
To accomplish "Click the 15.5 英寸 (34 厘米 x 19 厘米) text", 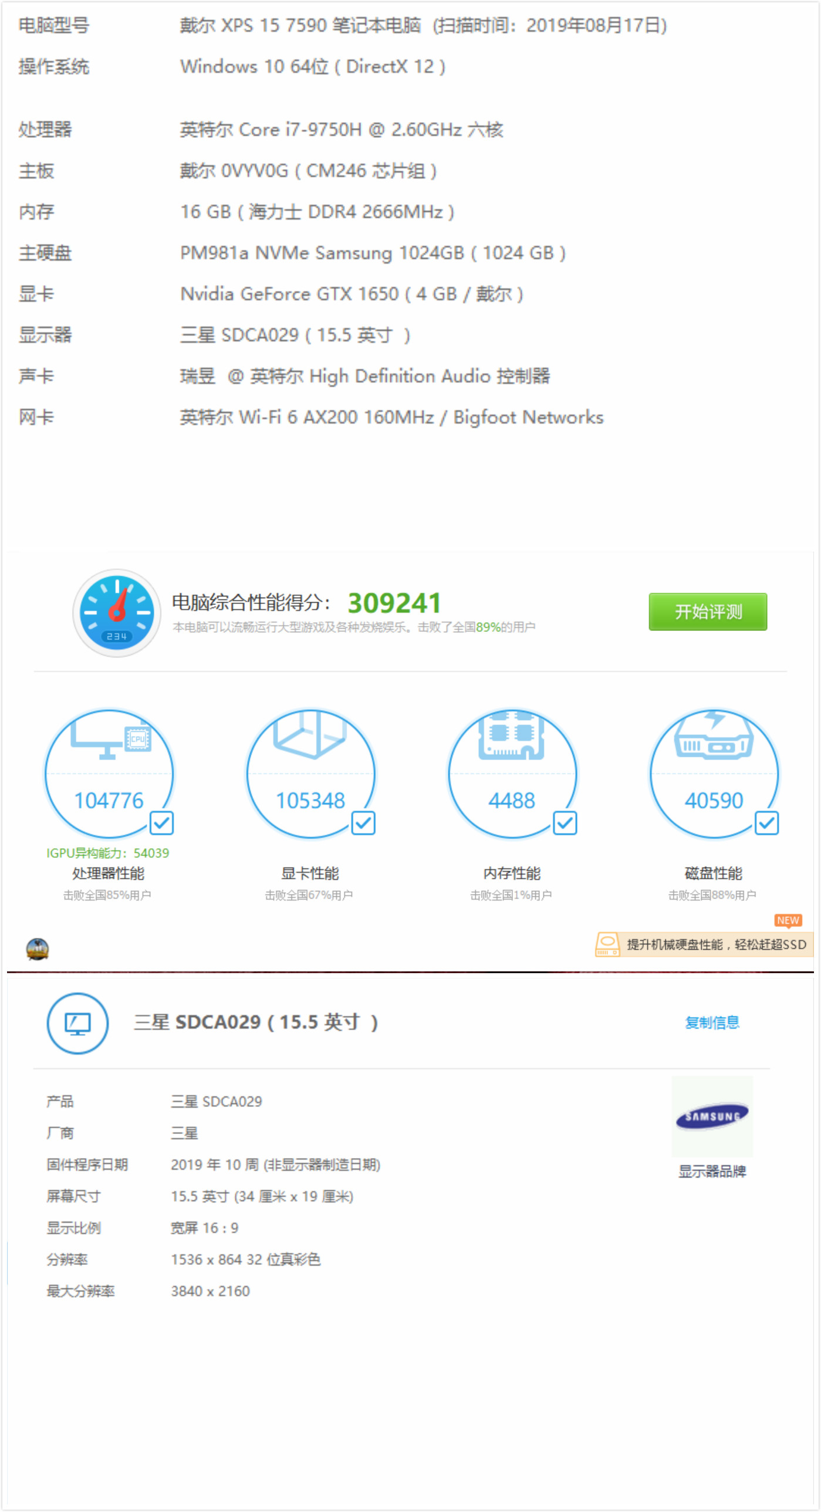I will click(262, 1196).
